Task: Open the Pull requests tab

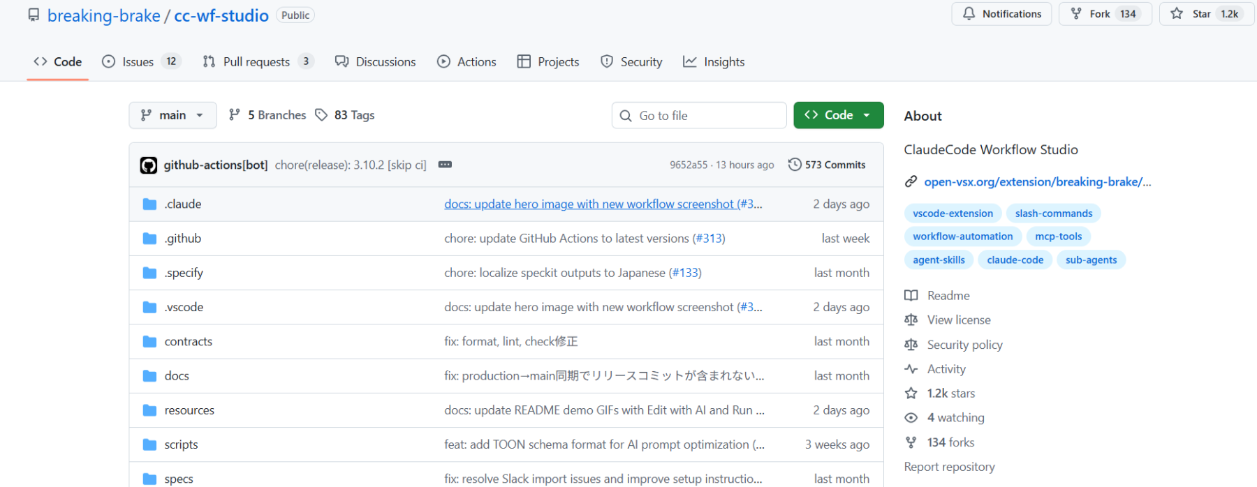Action: coord(256,62)
